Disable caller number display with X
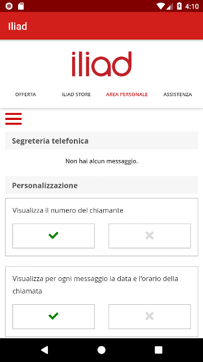The height and width of the screenshot is (362, 203). click(149, 236)
